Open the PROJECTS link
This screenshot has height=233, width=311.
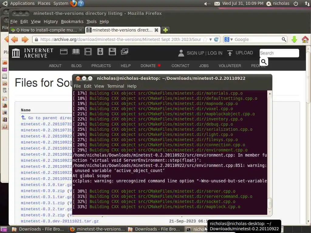pyautogui.click(x=101, y=66)
